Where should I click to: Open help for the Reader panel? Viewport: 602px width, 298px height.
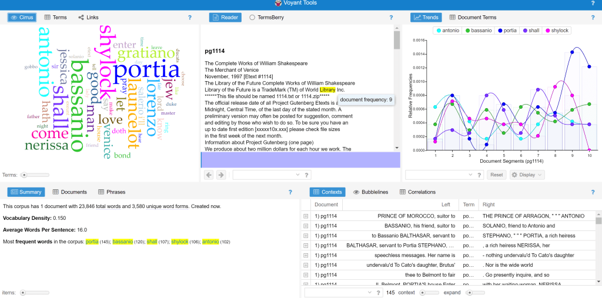point(391,17)
